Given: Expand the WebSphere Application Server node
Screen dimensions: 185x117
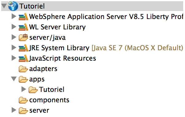Looking at the screenshot, I should [x=14, y=17].
